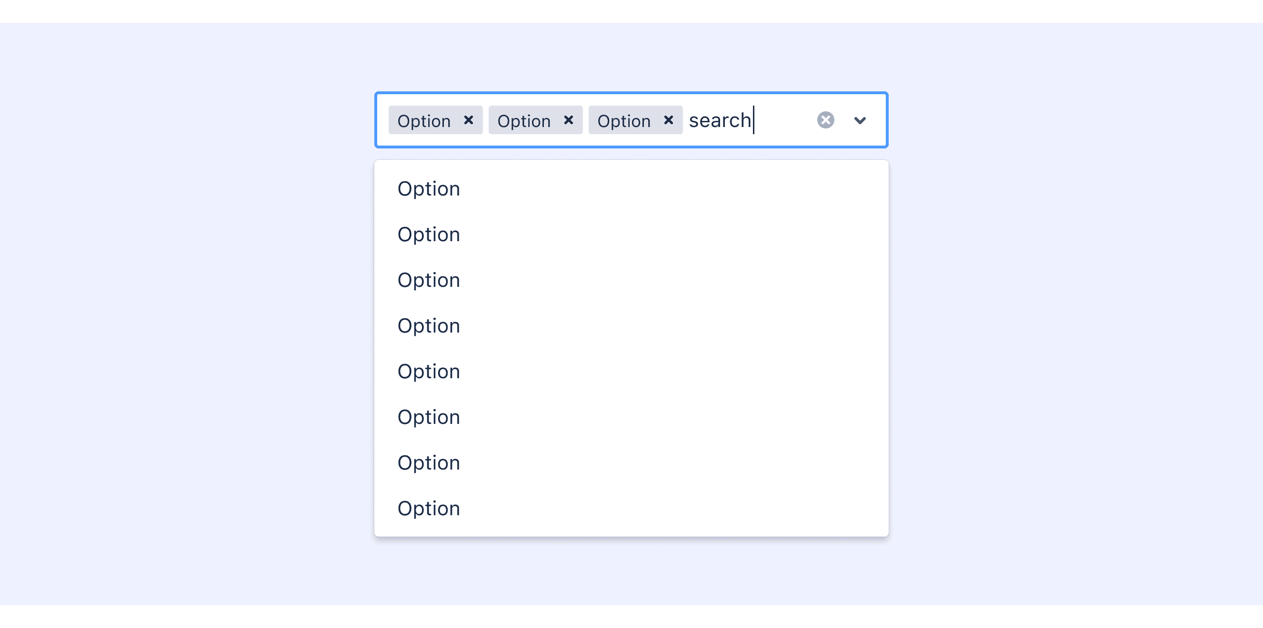Choose the fifth Option in the list
The height and width of the screenshot is (628, 1263).
tap(429, 371)
